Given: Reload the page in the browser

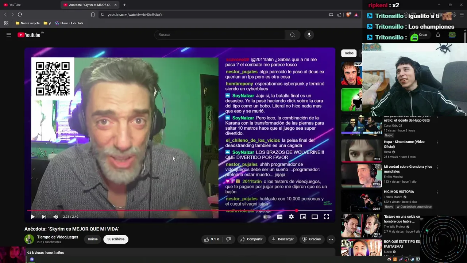Looking at the screenshot, I should coord(20,15).
